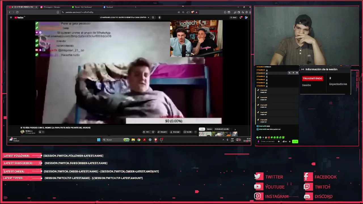Click the YouTube logo
This screenshot has width=363, height=204.
pyautogui.click(x=19, y=18)
